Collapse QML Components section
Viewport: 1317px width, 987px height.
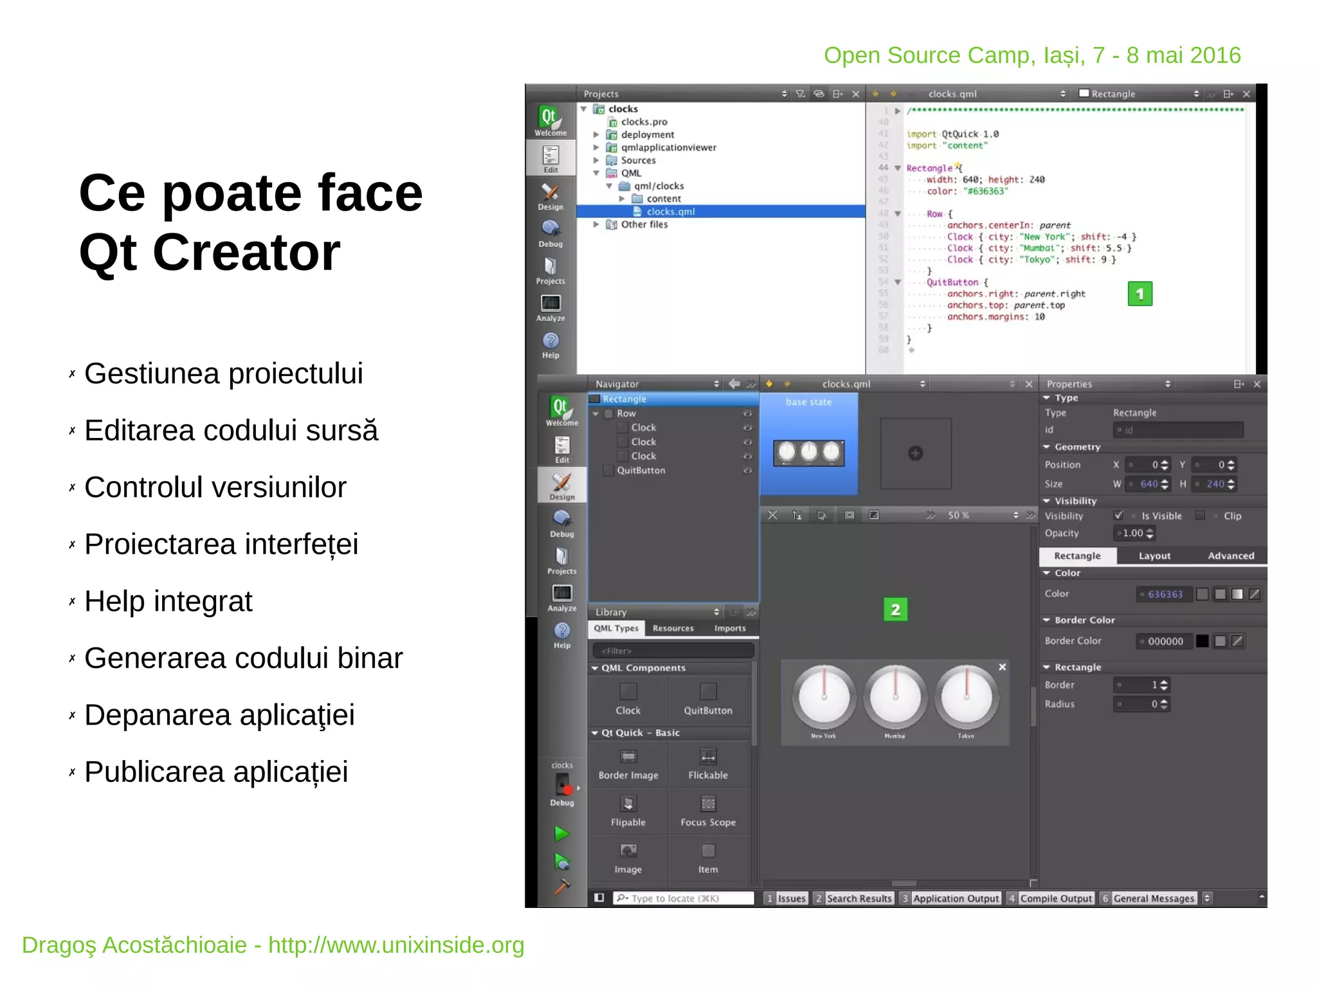(595, 668)
